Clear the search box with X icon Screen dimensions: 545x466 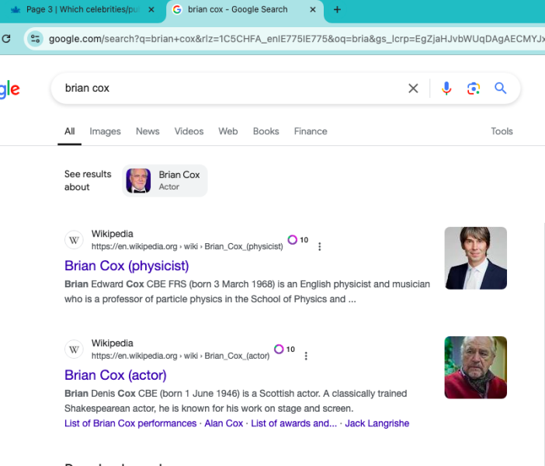click(413, 89)
